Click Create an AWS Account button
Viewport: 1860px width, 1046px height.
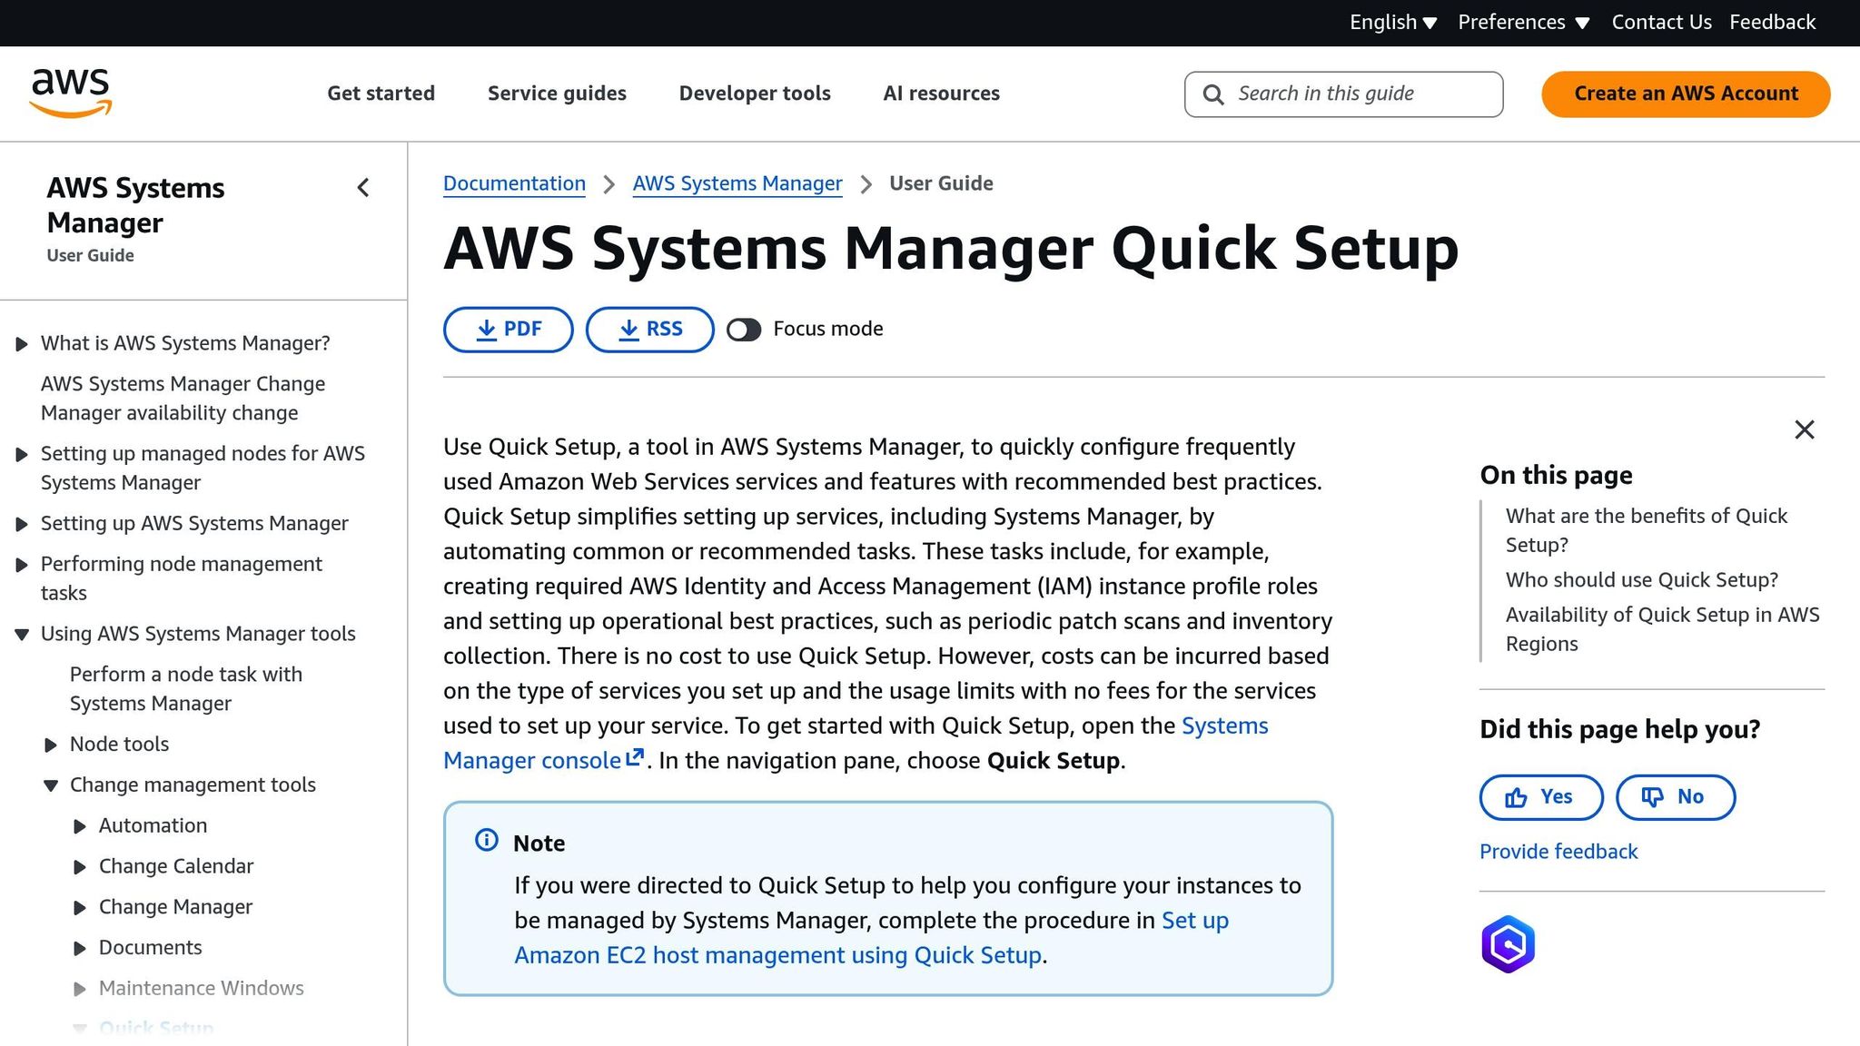(1685, 94)
